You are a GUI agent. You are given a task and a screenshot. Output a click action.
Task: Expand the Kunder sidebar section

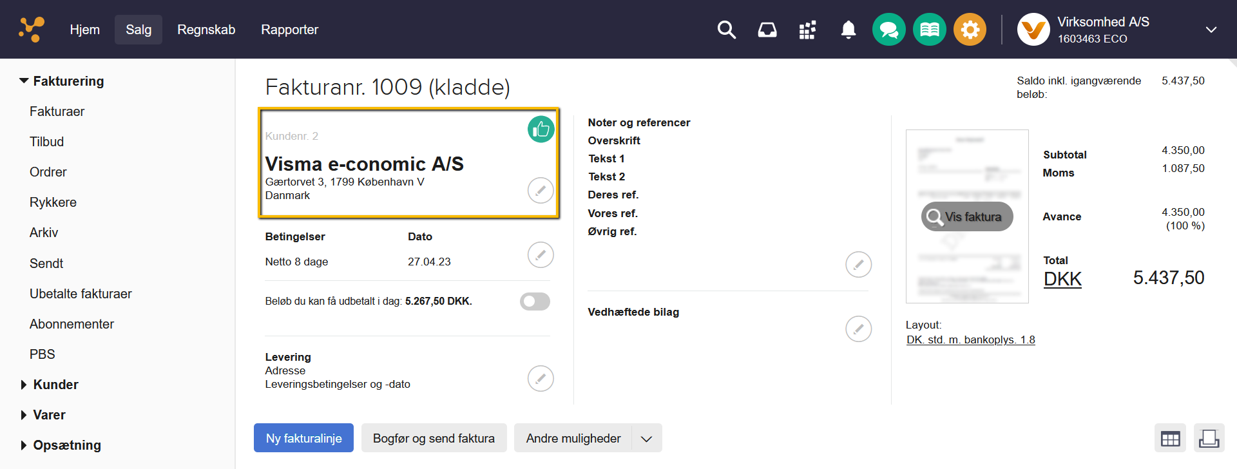click(24, 385)
